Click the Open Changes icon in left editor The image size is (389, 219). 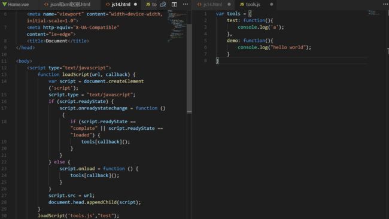pyautogui.click(x=163, y=4)
